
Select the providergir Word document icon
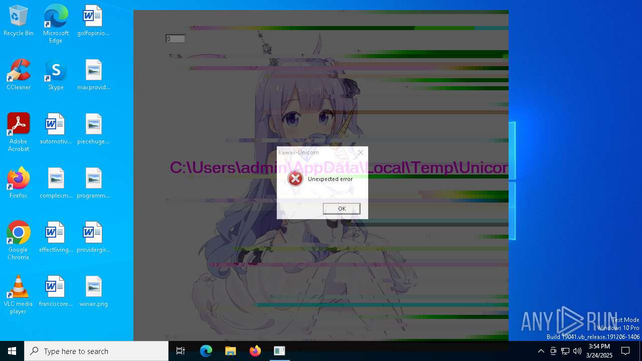pos(93,238)
